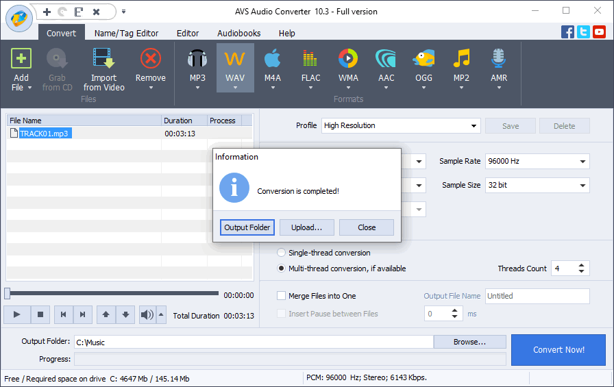
Task: Expand MP3 format options arrow
Action: [197, 88]
